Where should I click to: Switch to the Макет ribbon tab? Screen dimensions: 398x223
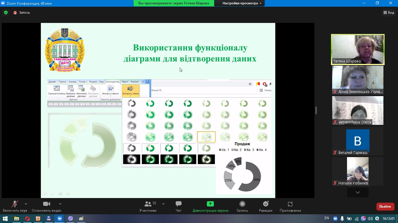pyautogui.click(x=125, y=82)
